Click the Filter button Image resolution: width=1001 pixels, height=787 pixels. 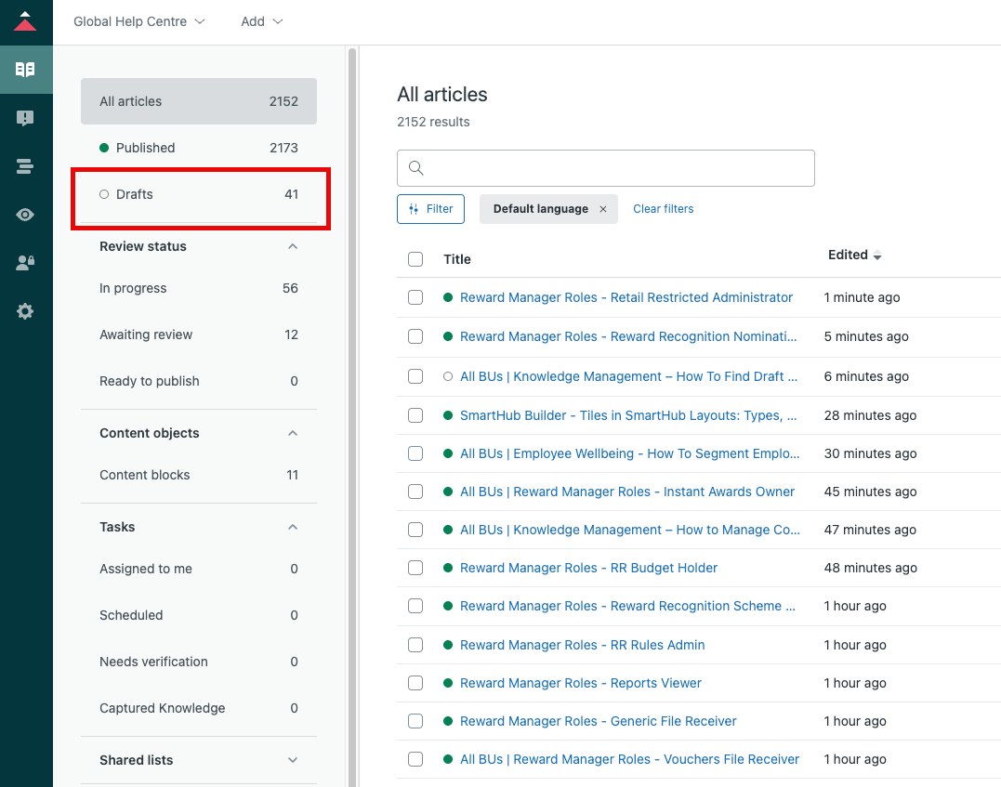pyautogui.click(x=430, y=209)
